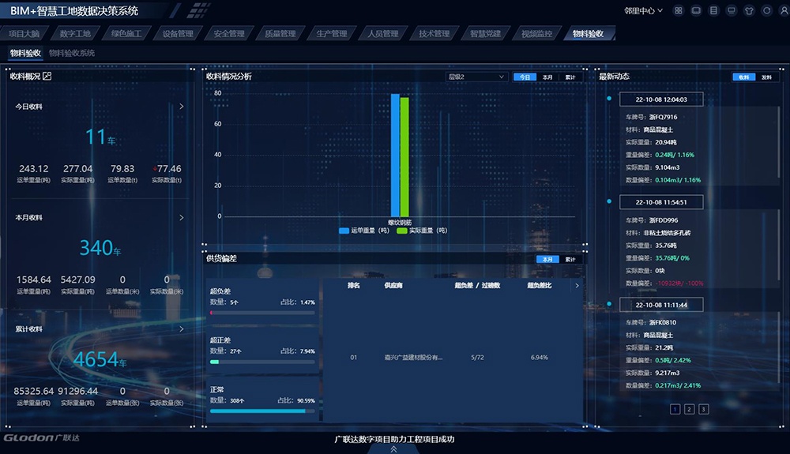Click supplier row ranked 01
Viewport: 790px width, 454px height.
tap(449, 358)
